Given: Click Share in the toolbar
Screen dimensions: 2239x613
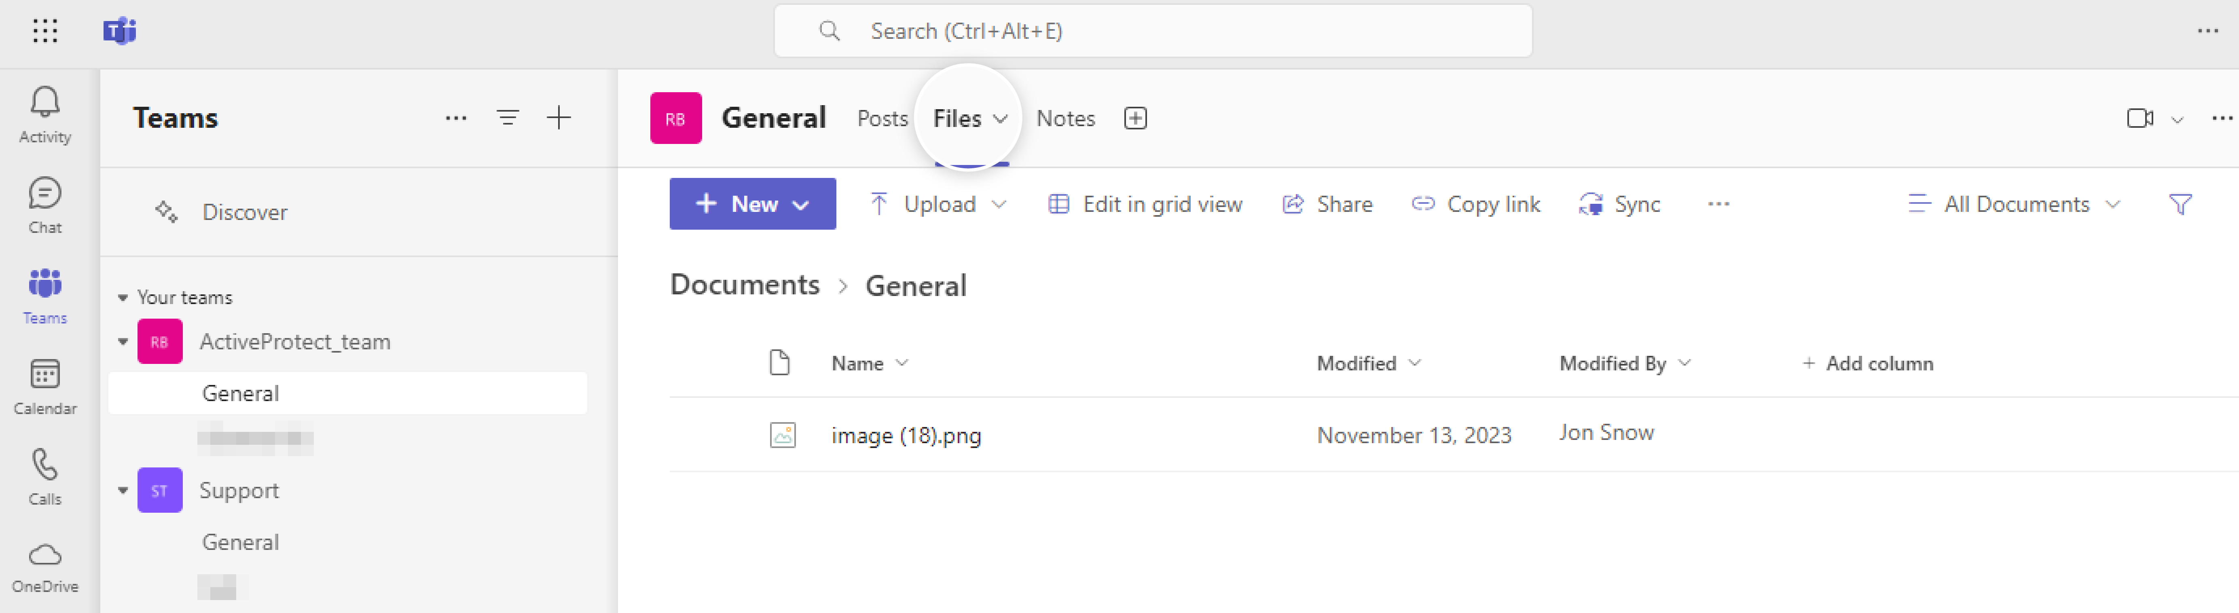Looking at the screenshot, I should [1327, 204].
